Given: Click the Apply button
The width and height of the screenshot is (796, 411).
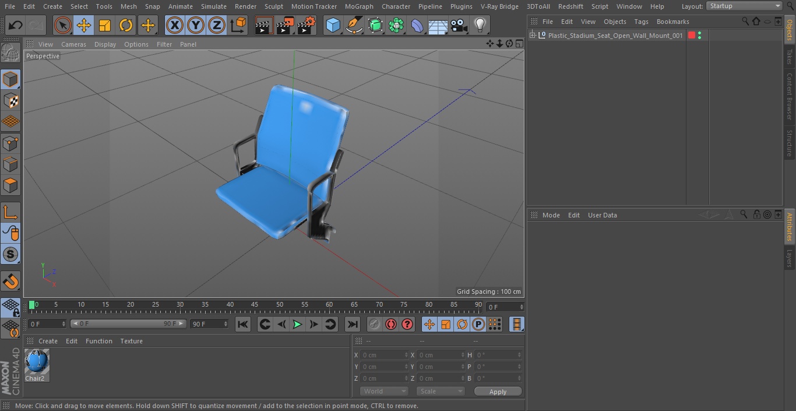Looking at the screenshot, I should click(498, 392).
